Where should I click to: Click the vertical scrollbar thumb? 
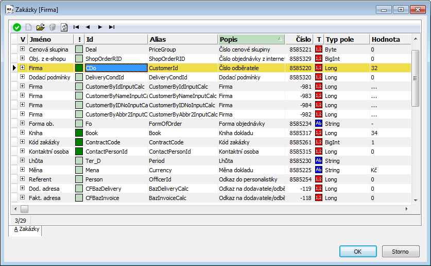tap(416, 78)
